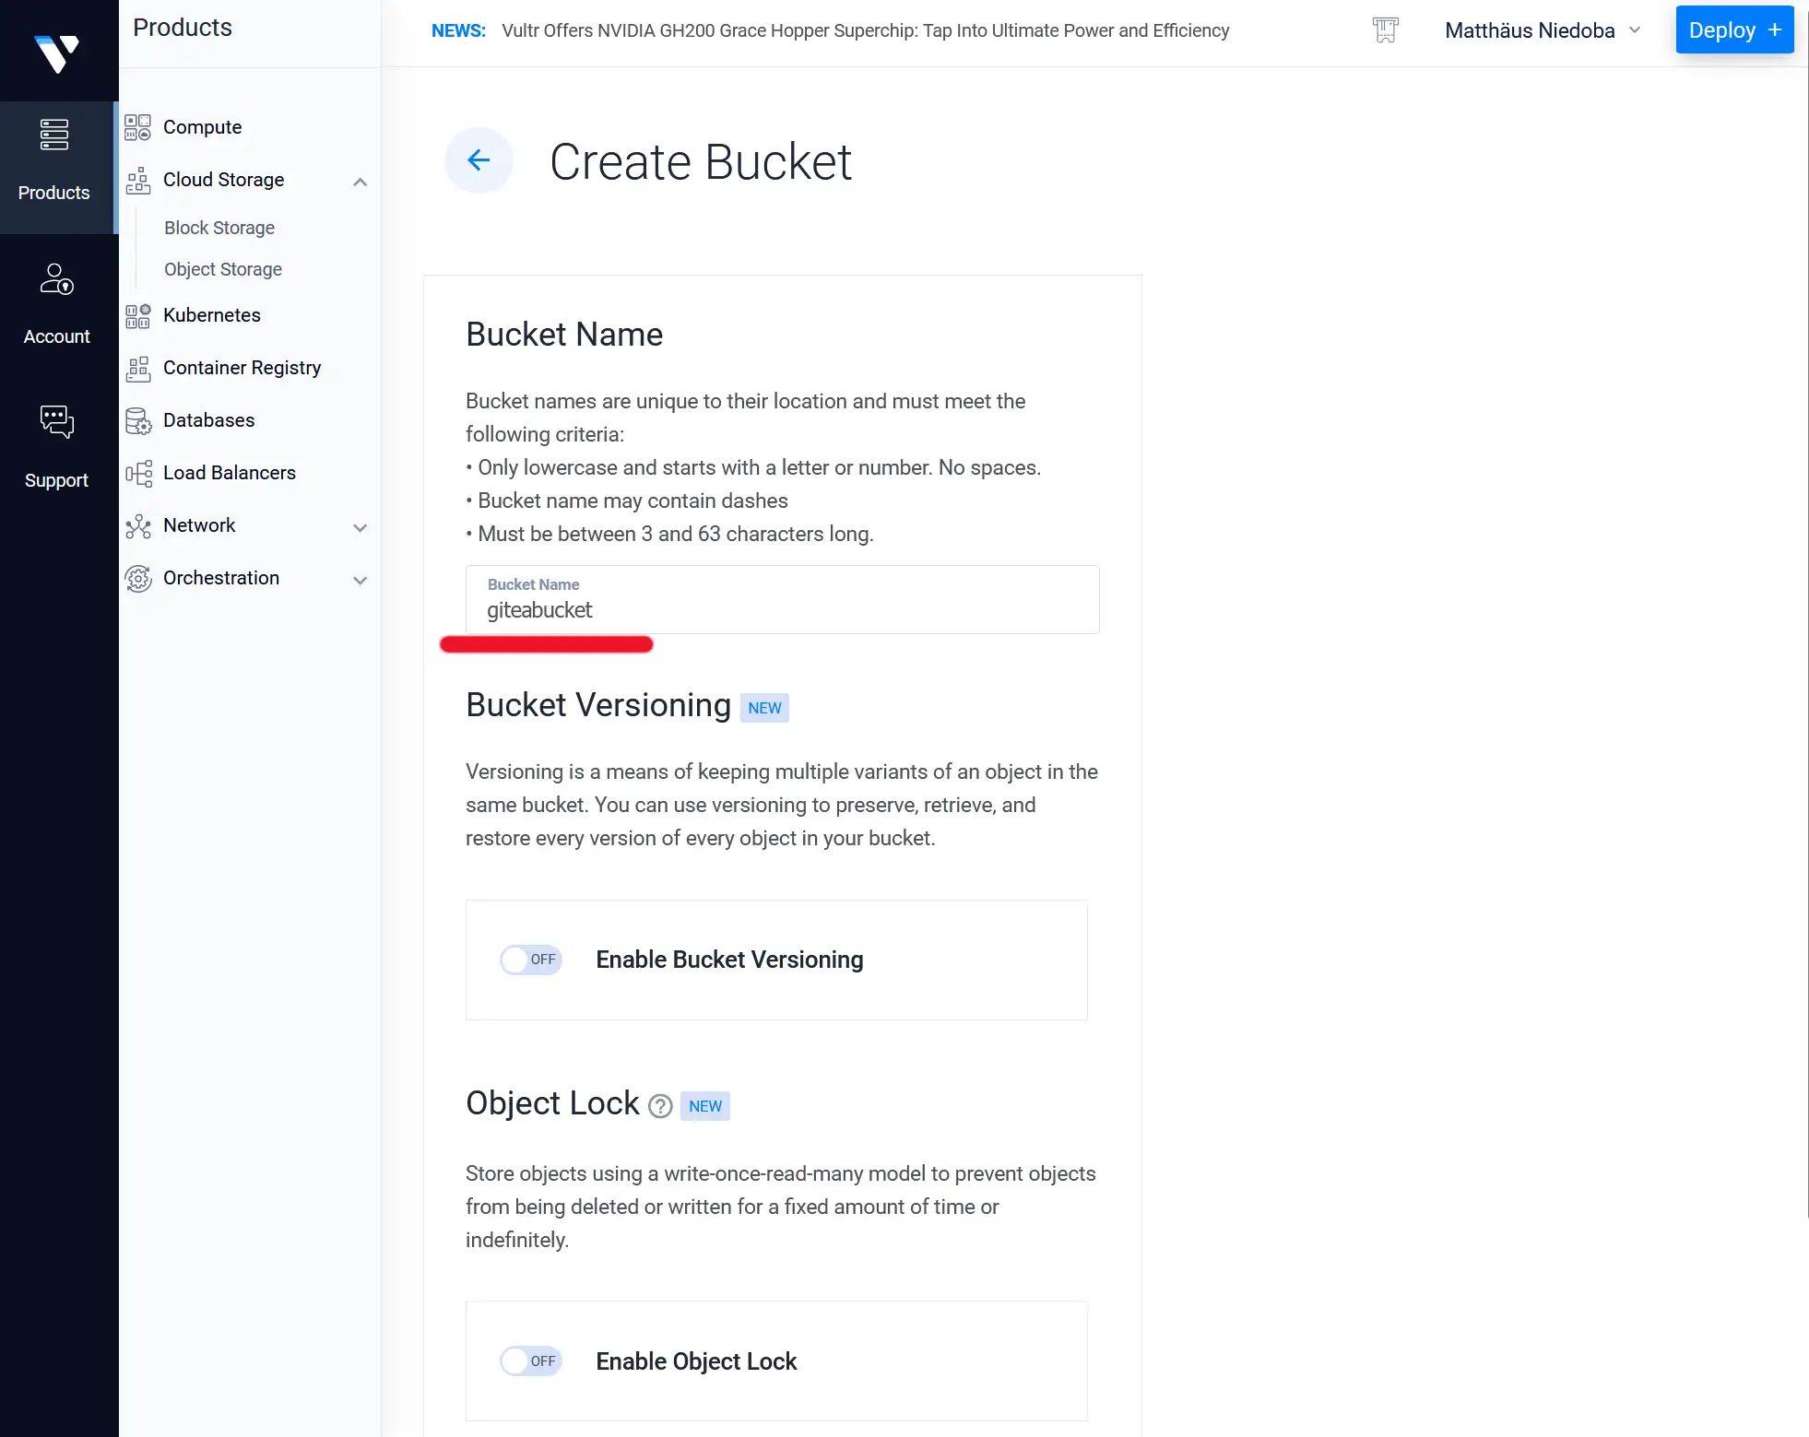
Task: Collapse the Cloud Storage menu chevron
Action: click(x=361, y=182)
